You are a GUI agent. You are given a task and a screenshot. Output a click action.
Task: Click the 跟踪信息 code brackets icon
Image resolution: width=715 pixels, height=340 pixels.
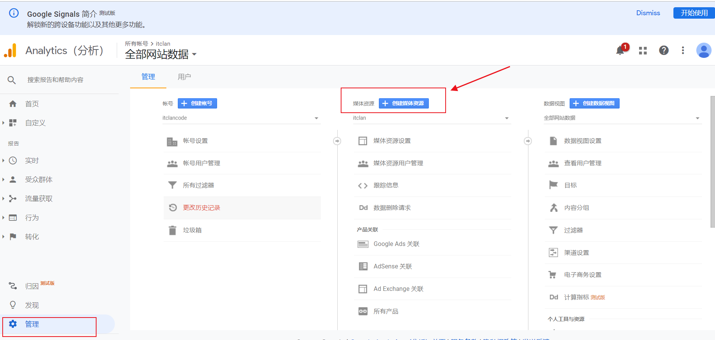point(363,186)
